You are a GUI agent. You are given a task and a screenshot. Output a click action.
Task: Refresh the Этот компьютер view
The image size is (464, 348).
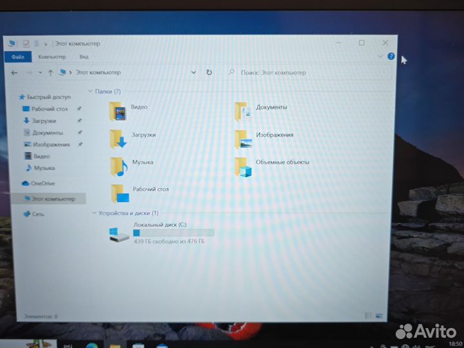[x=209, y=72]
